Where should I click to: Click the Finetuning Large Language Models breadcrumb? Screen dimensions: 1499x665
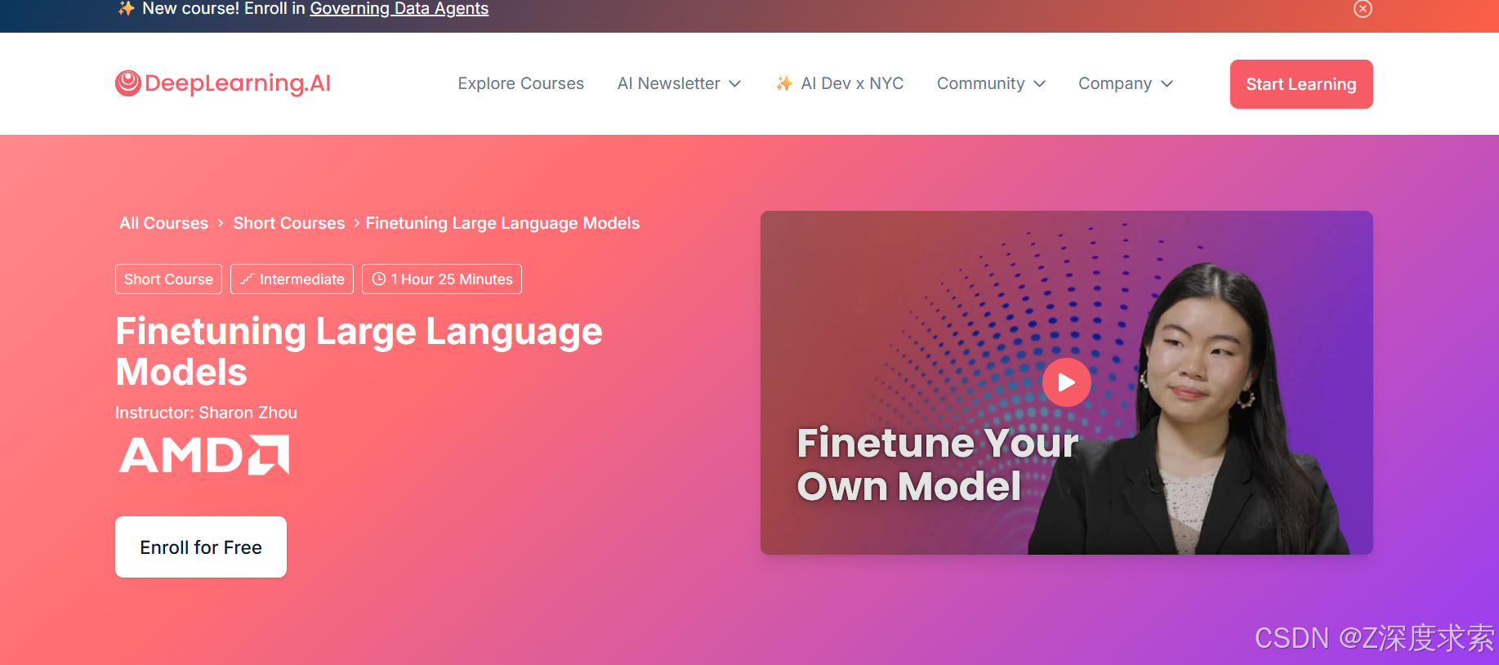click(502, 223)
